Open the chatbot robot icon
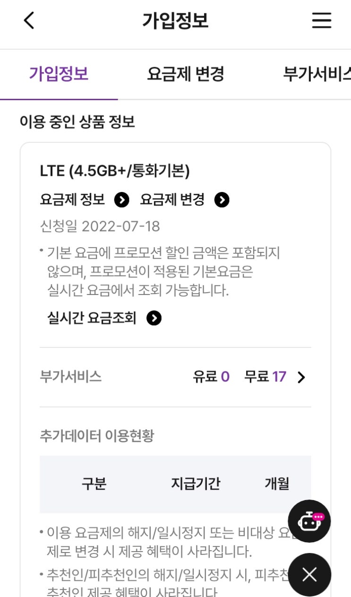 (309, 521)
